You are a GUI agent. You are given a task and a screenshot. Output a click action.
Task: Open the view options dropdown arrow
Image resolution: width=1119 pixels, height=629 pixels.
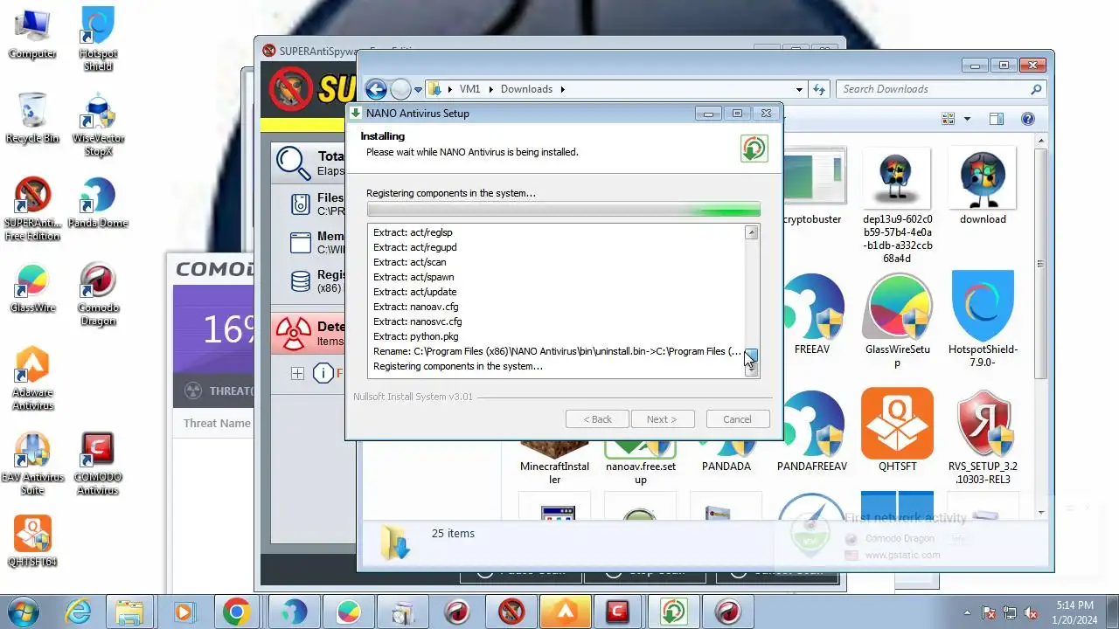click(967, 119)
